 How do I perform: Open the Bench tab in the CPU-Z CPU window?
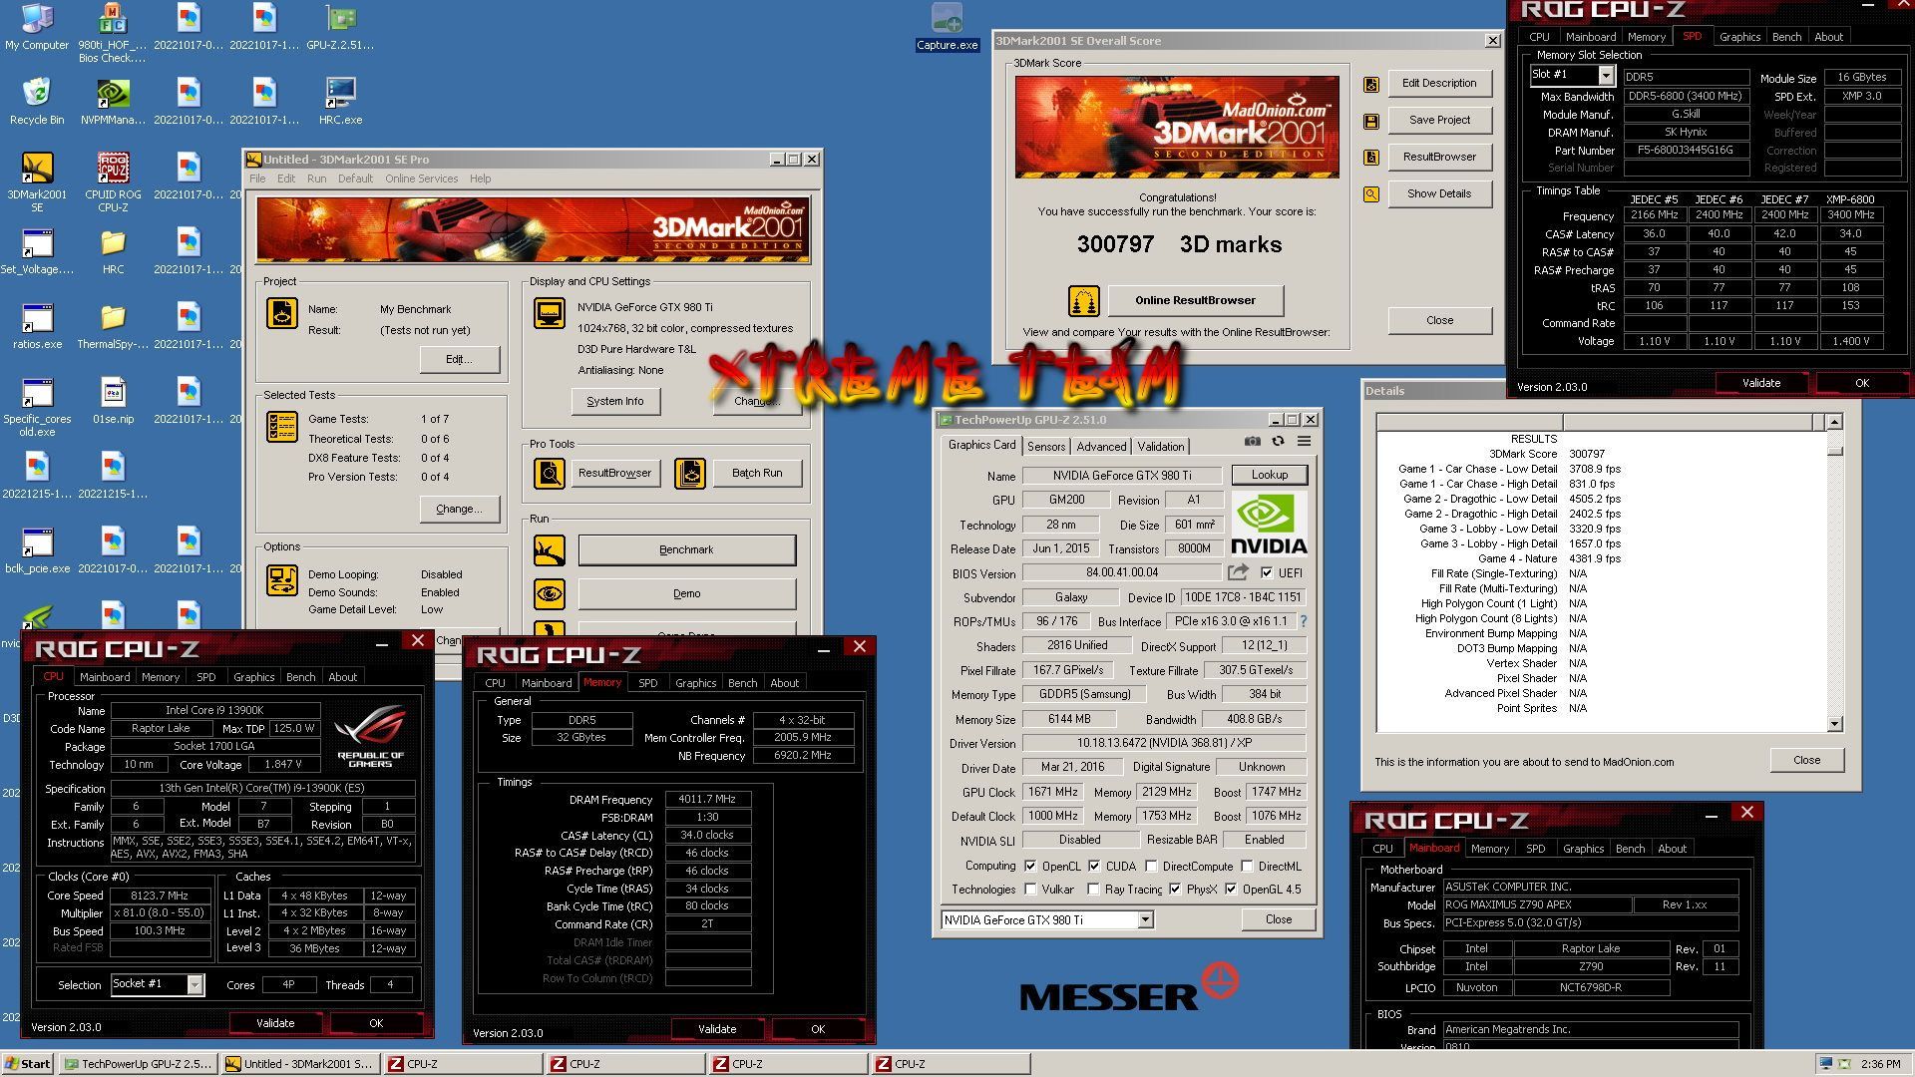(x=300, y=677)
